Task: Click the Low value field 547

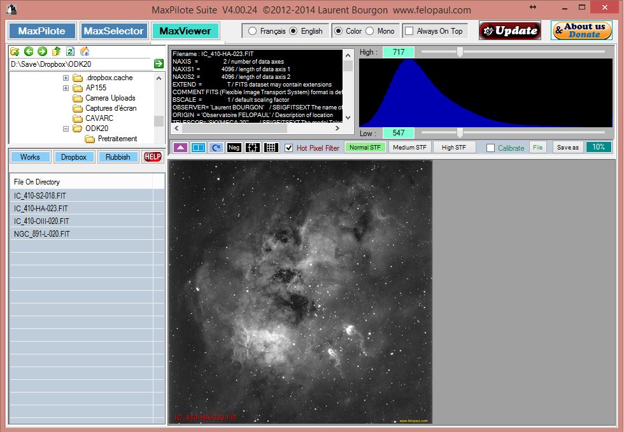Action: (x=399, y=133)
